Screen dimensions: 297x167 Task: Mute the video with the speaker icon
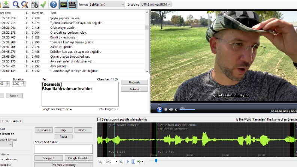coord(171,109)
